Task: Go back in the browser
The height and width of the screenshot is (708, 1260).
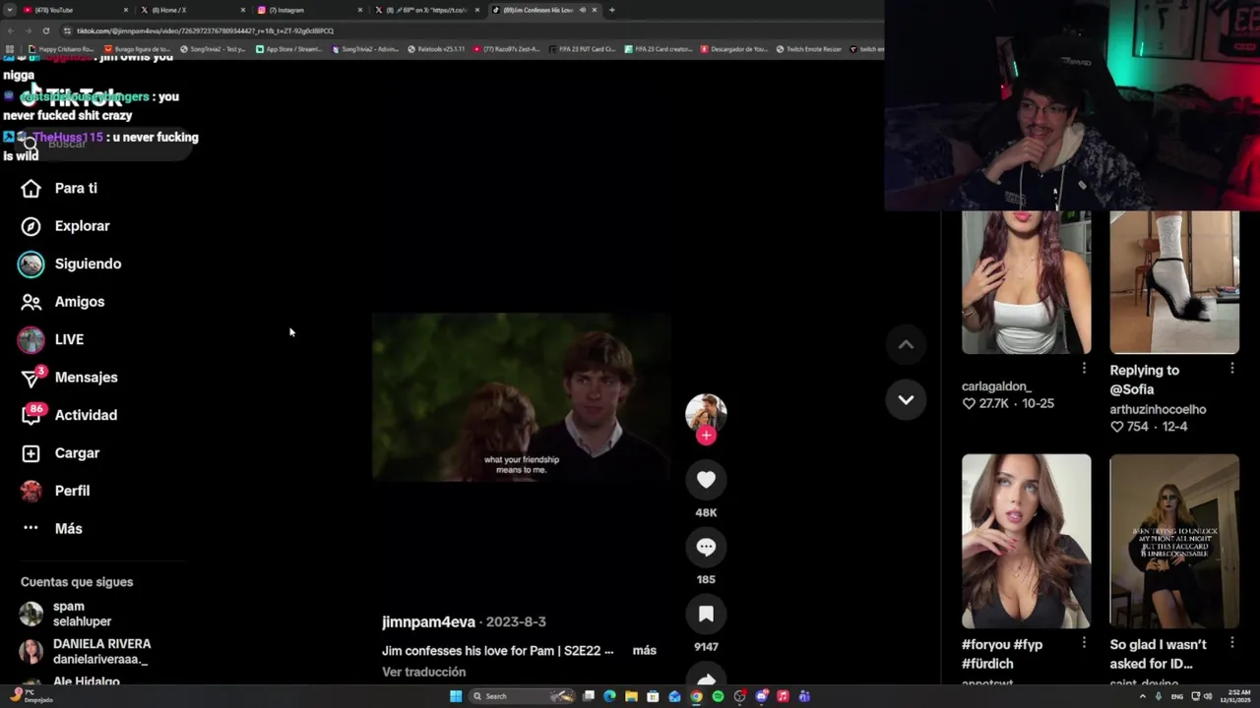Action: tap(10, 30)
